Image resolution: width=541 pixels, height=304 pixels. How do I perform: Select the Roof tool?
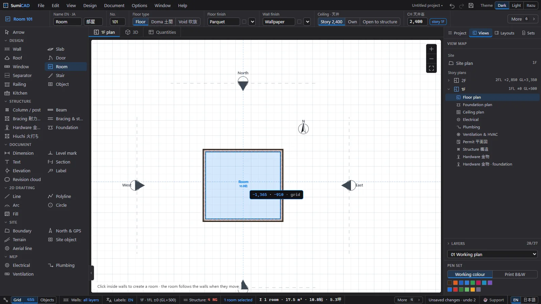coord(22,58)
